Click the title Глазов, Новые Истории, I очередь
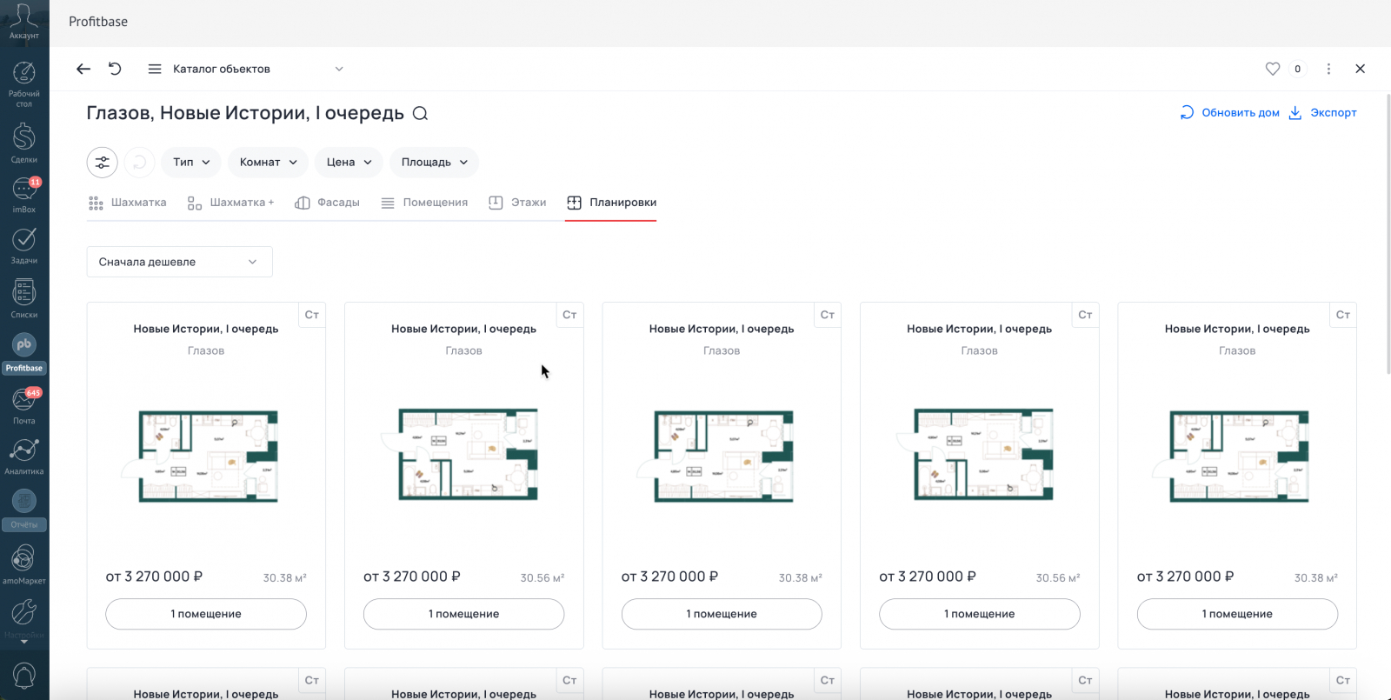The image size is (1391, 700). [x=245, y=114]
